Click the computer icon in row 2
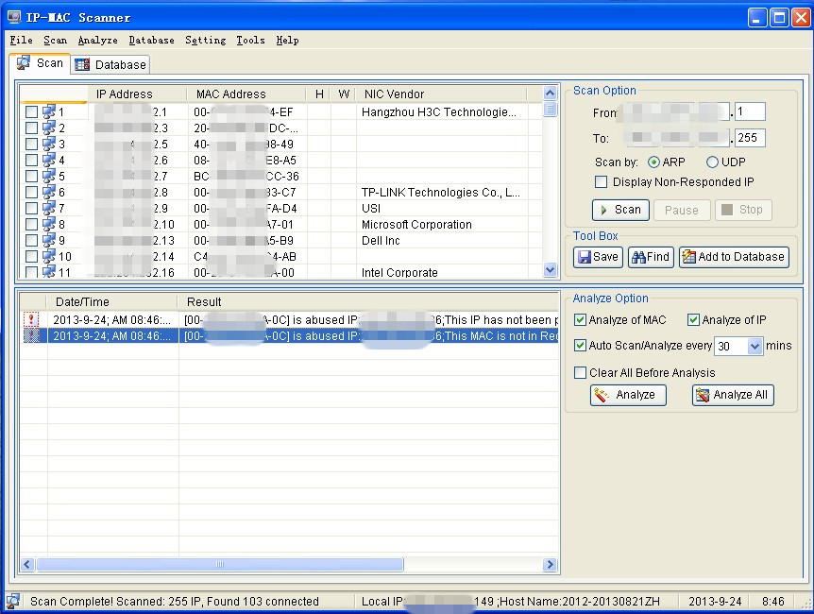 tap(49, 128)
